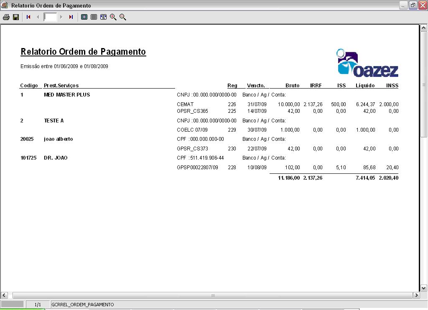
Task: Click the horizontal scrollbar right arrow
Action: click(416, 295)
